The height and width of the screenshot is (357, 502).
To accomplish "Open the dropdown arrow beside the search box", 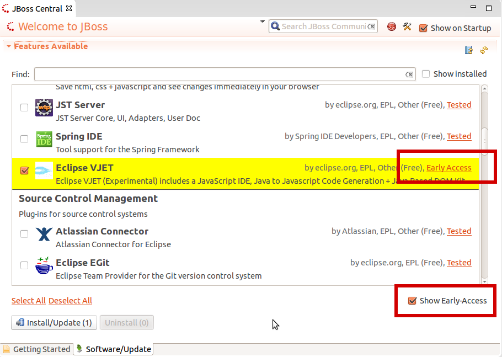I will point(261,22).
